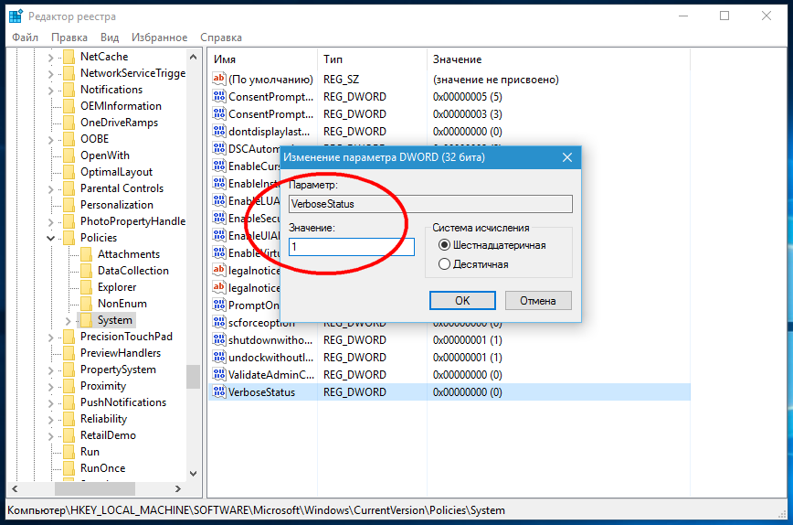Click the tree scroll-right arrow
Screen dimensions: 793x525
tap(177, 488)
